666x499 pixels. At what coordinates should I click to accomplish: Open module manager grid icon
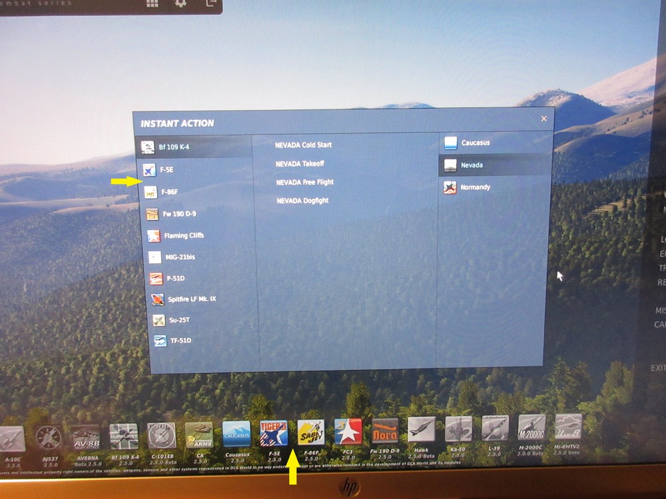click(x=152, y=3)
